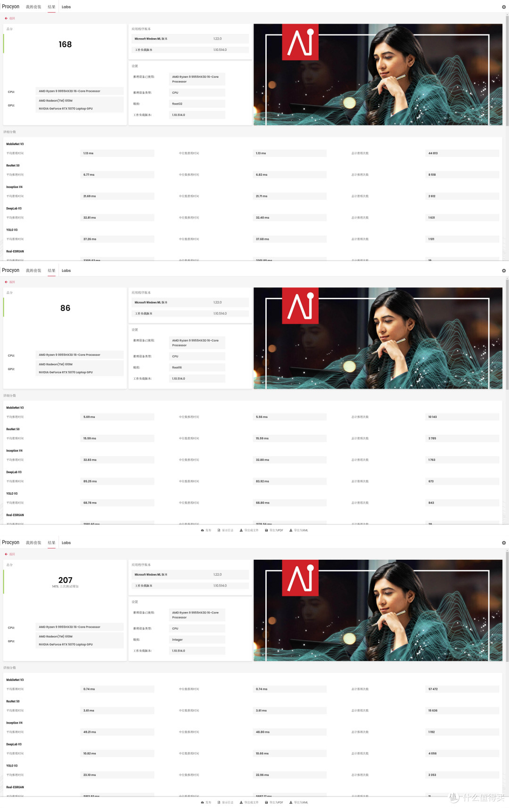This screenshot has height=808, width=509.
Task: Click the AI banner image in the 168-score window
Action: [x=378, y=74]
